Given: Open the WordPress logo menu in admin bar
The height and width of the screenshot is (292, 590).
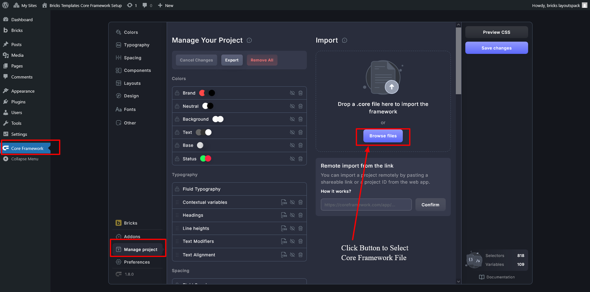Looking at the screenshot, I should [x=6, y=5].
